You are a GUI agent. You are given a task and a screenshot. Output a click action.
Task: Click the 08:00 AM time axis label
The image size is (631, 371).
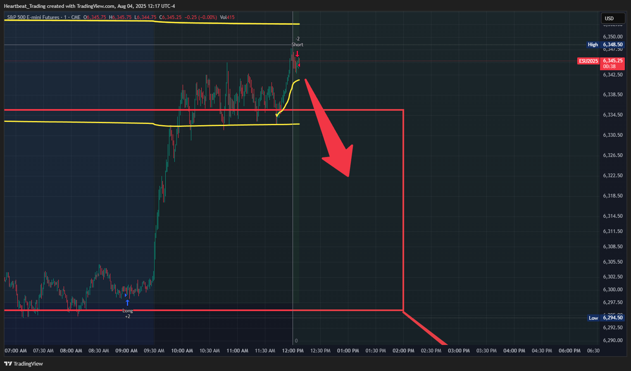point(71,351)
